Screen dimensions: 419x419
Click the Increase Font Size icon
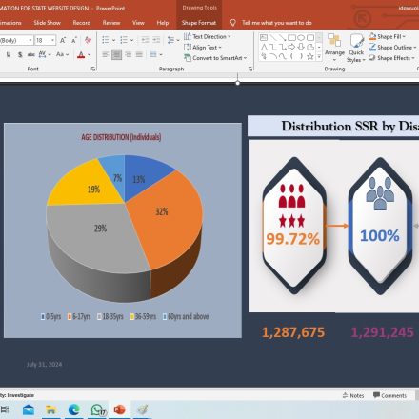63,40
